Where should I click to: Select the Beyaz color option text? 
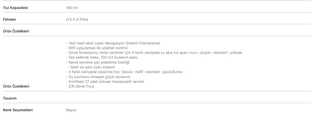[71, 110]
